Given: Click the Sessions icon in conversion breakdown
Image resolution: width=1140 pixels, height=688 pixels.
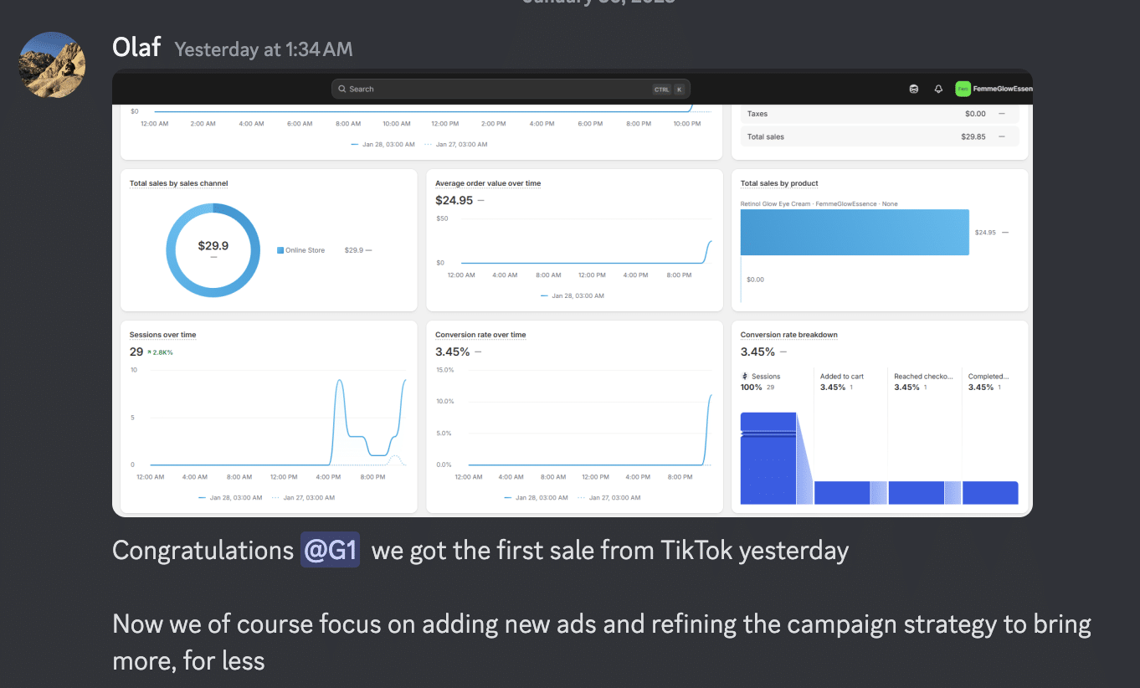Looking at the screenshot, I should (745, 377).
